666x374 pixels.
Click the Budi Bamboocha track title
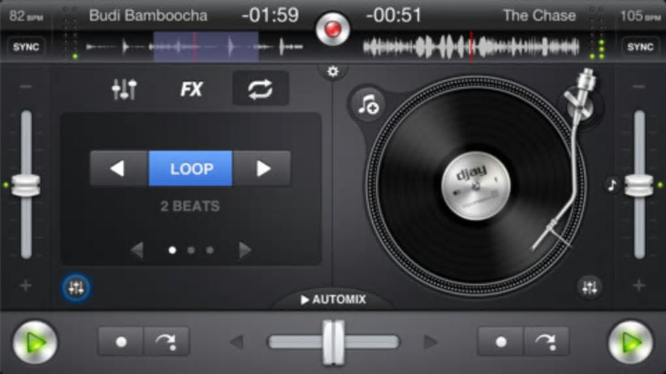click(x=148, y=16)
